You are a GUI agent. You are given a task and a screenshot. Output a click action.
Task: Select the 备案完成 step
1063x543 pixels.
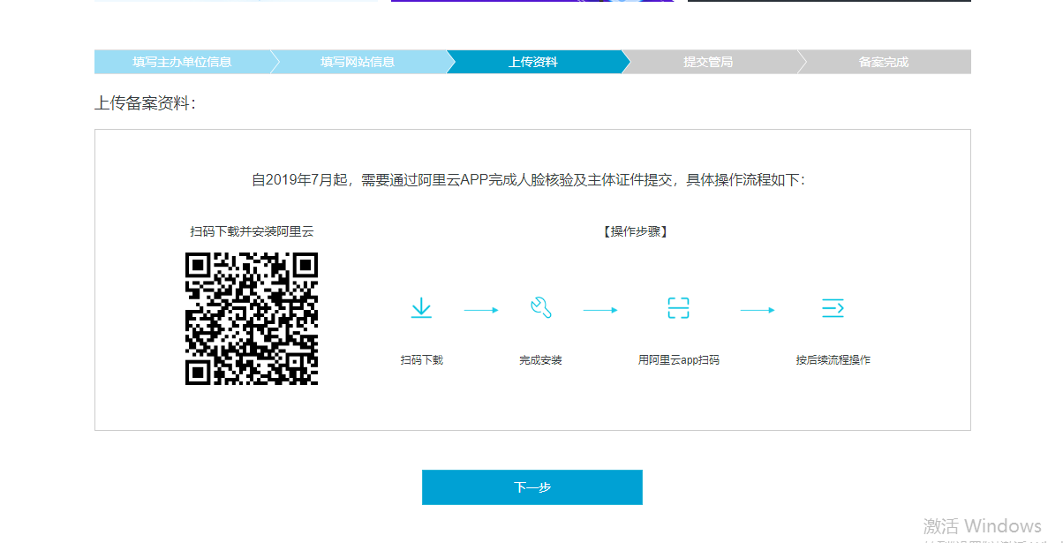click(x=883, y=62)
